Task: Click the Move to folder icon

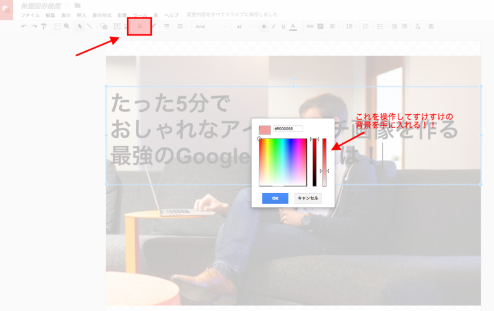Action: 78,6
